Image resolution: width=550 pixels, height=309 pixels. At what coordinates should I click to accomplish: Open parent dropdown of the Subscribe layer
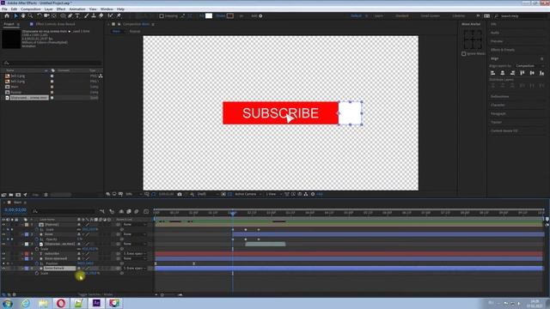135,254
